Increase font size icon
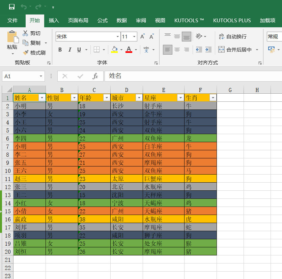Image resolution: width=282 pixels, height=279 pixels. click(x=143, y=36)
